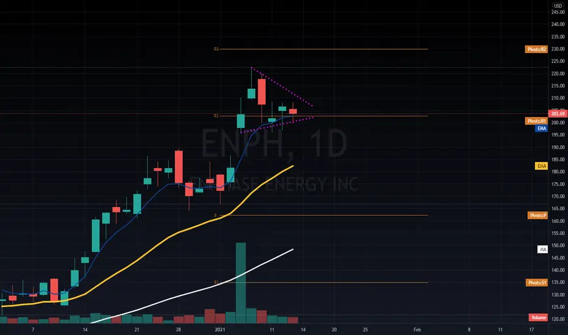The width and height of the screenshot is (568, 335).
Task: Click the 125.00 price scale value
Action: (558, 307)
